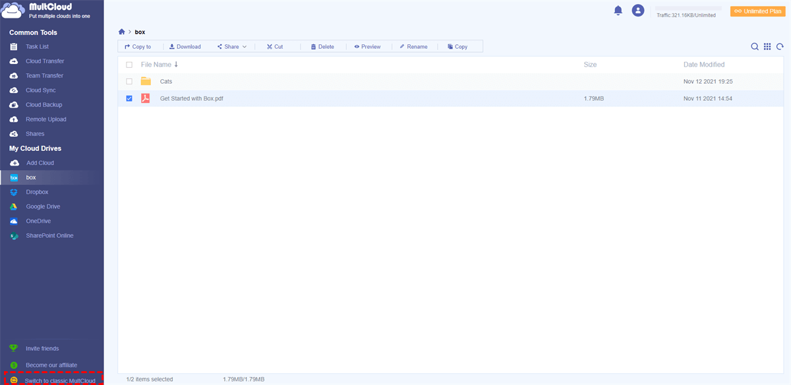Click Rename in toolbar
The width and height of the screenshot is (791, 385).
click(x=413, y=47)
